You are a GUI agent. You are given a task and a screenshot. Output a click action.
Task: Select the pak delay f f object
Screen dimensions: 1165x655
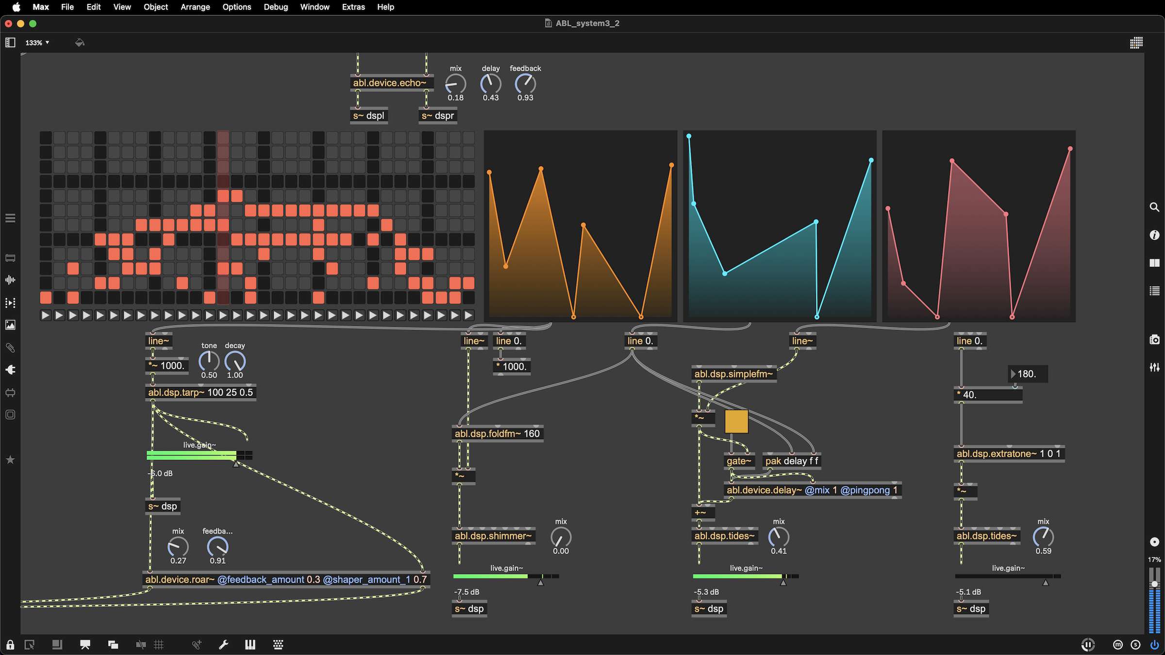pos(792,461)
